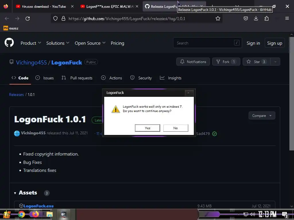Open the volume tray icon
Screen dimensions: 294x220
253,214
